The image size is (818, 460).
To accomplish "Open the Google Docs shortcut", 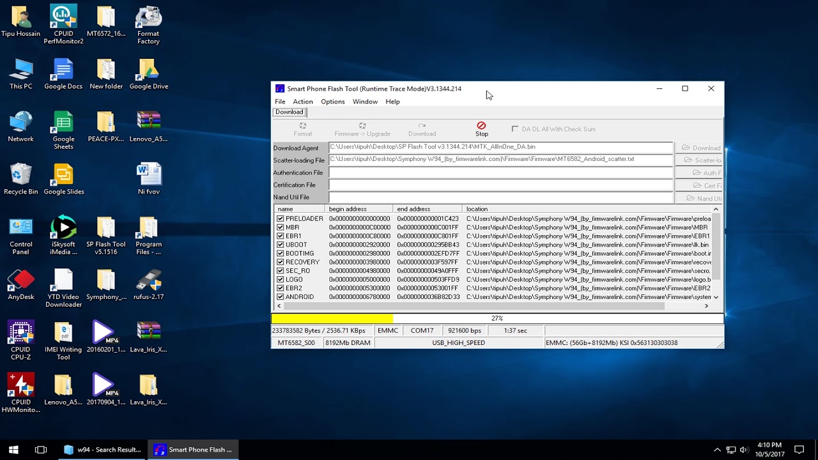I will [63, 74].
